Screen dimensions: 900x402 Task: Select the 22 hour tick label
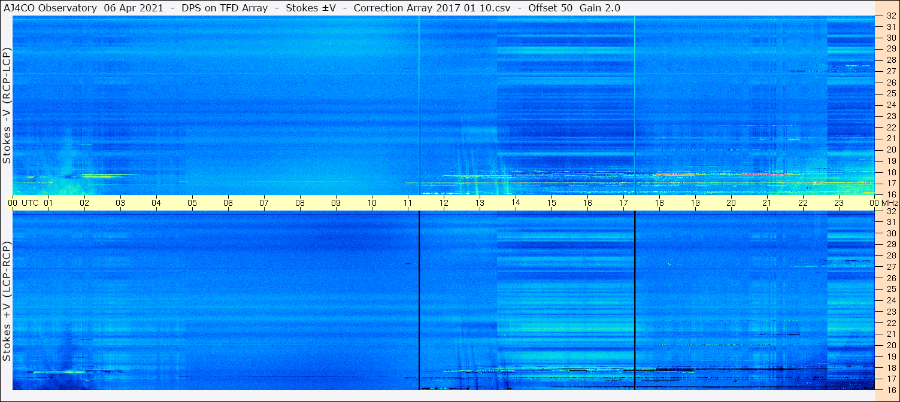[x=803, y=203]
